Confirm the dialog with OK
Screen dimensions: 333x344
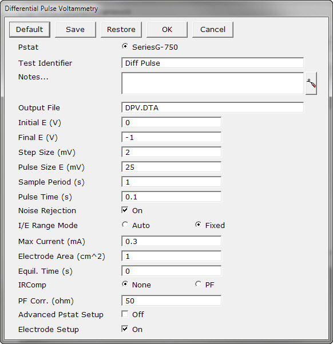point(167,29)
